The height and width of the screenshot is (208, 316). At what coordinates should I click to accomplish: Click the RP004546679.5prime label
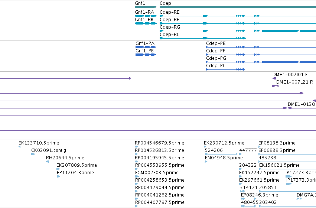coord(159,143)
